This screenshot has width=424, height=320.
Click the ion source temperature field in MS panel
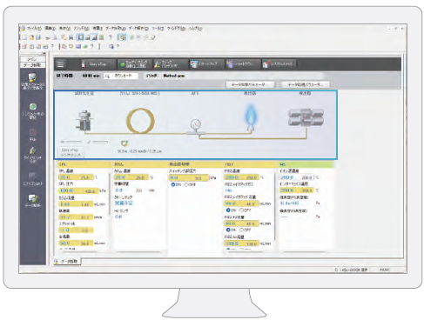297,177
